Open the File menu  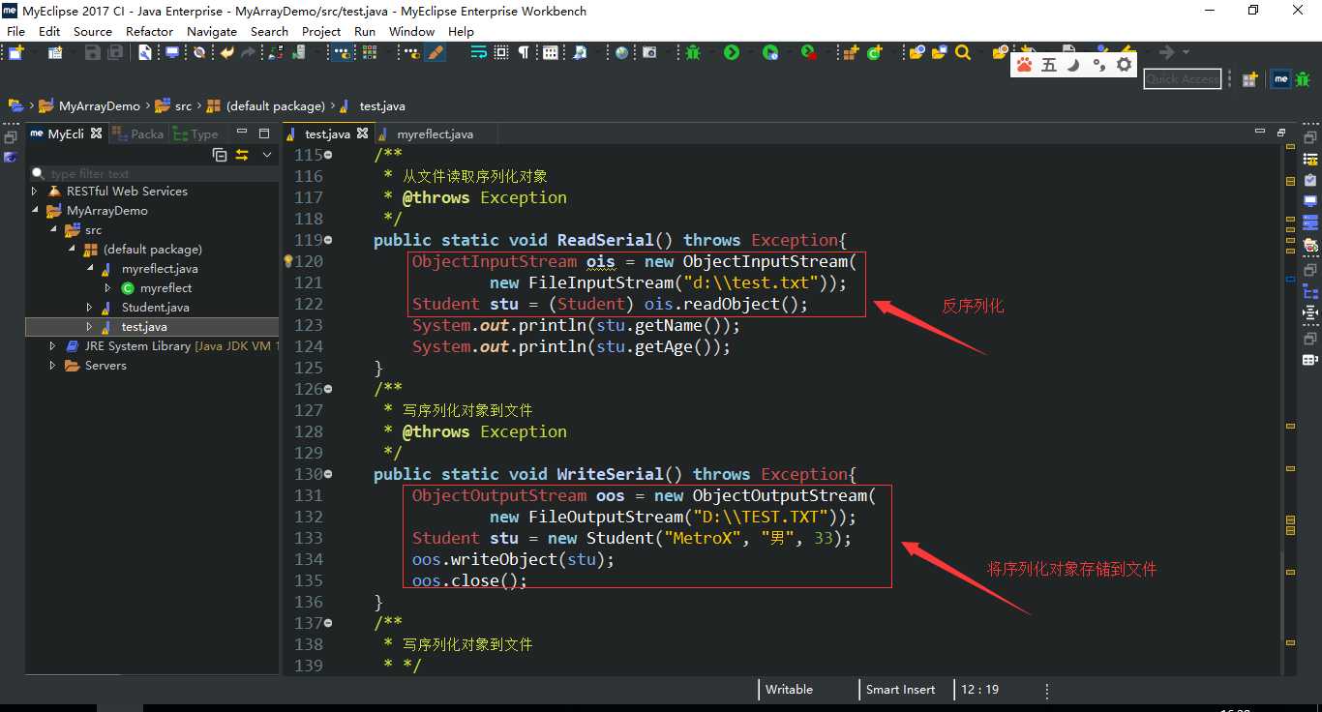tap(15, 31)
